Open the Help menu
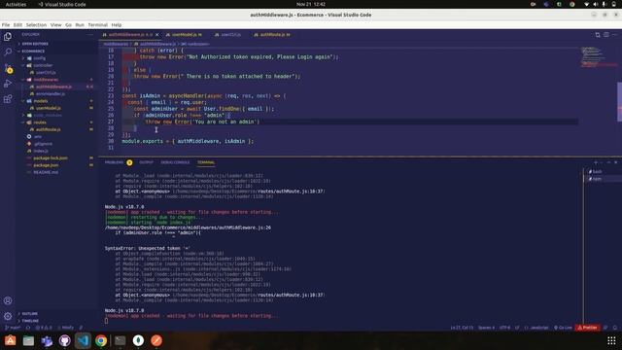The height and width of the screenshot is (350, 622). [117, 25]
